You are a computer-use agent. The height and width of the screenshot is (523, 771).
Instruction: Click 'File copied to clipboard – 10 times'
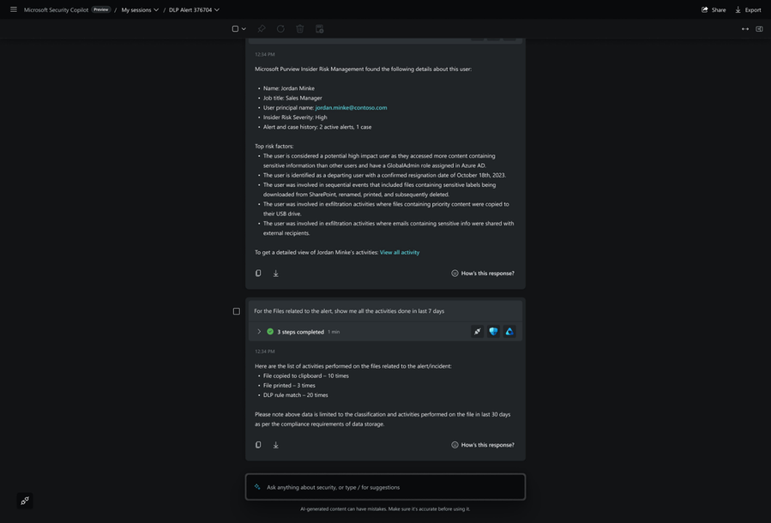pos(306,376)
